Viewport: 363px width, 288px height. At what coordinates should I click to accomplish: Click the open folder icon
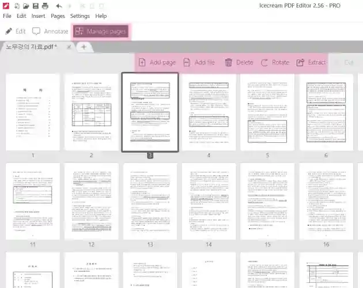click(x=26, y=6)
